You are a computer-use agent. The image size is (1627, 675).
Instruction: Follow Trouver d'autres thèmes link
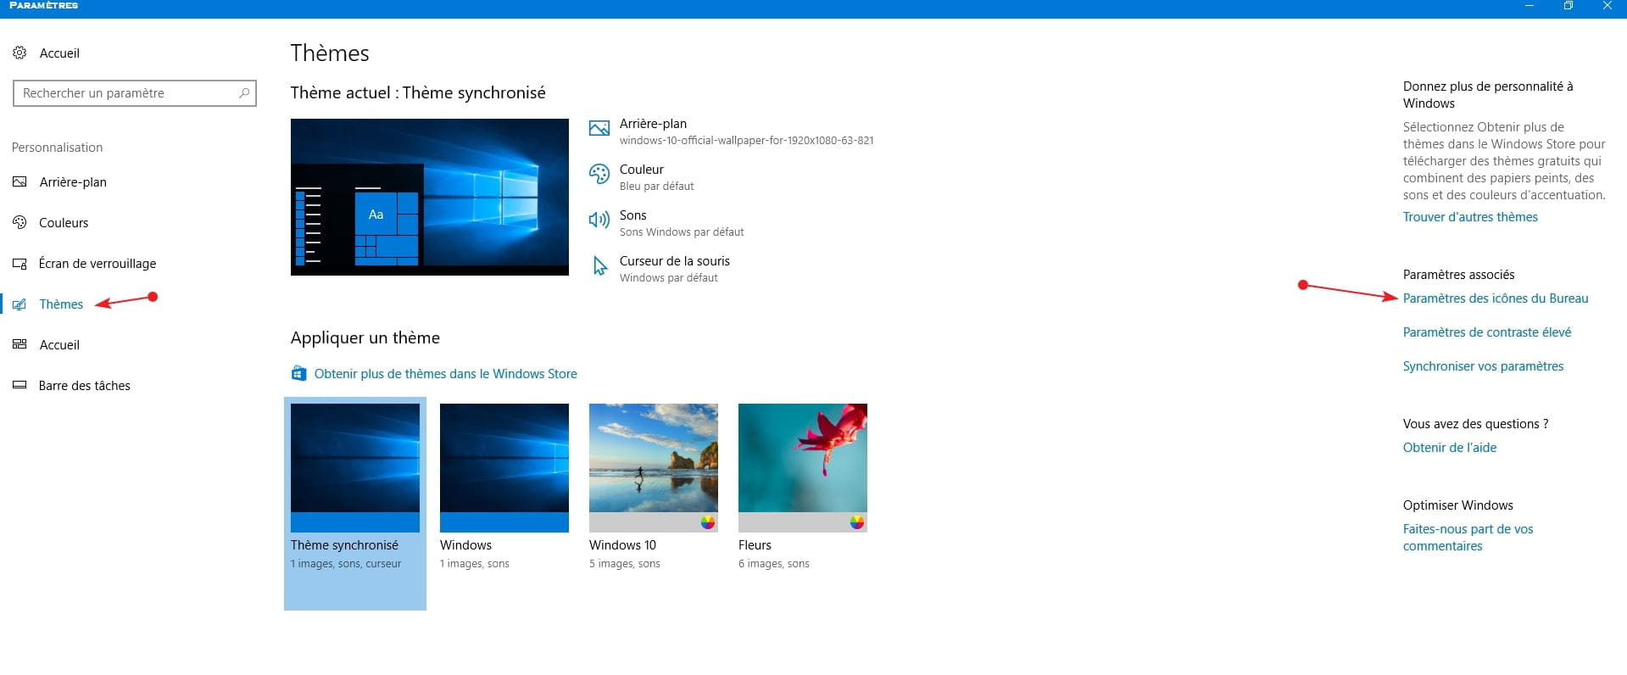click(x=1470, y=217)
